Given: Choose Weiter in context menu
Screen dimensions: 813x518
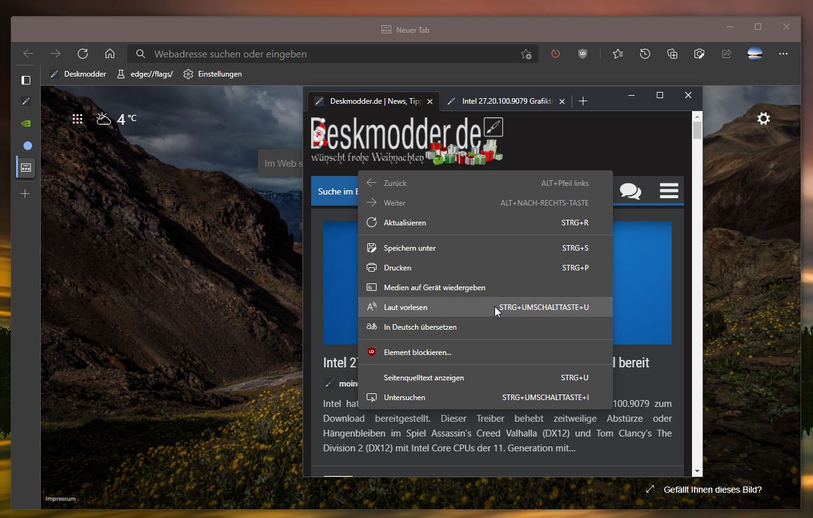Looking at the screenshot, I should pyautogui.click(x=485, y=203).
